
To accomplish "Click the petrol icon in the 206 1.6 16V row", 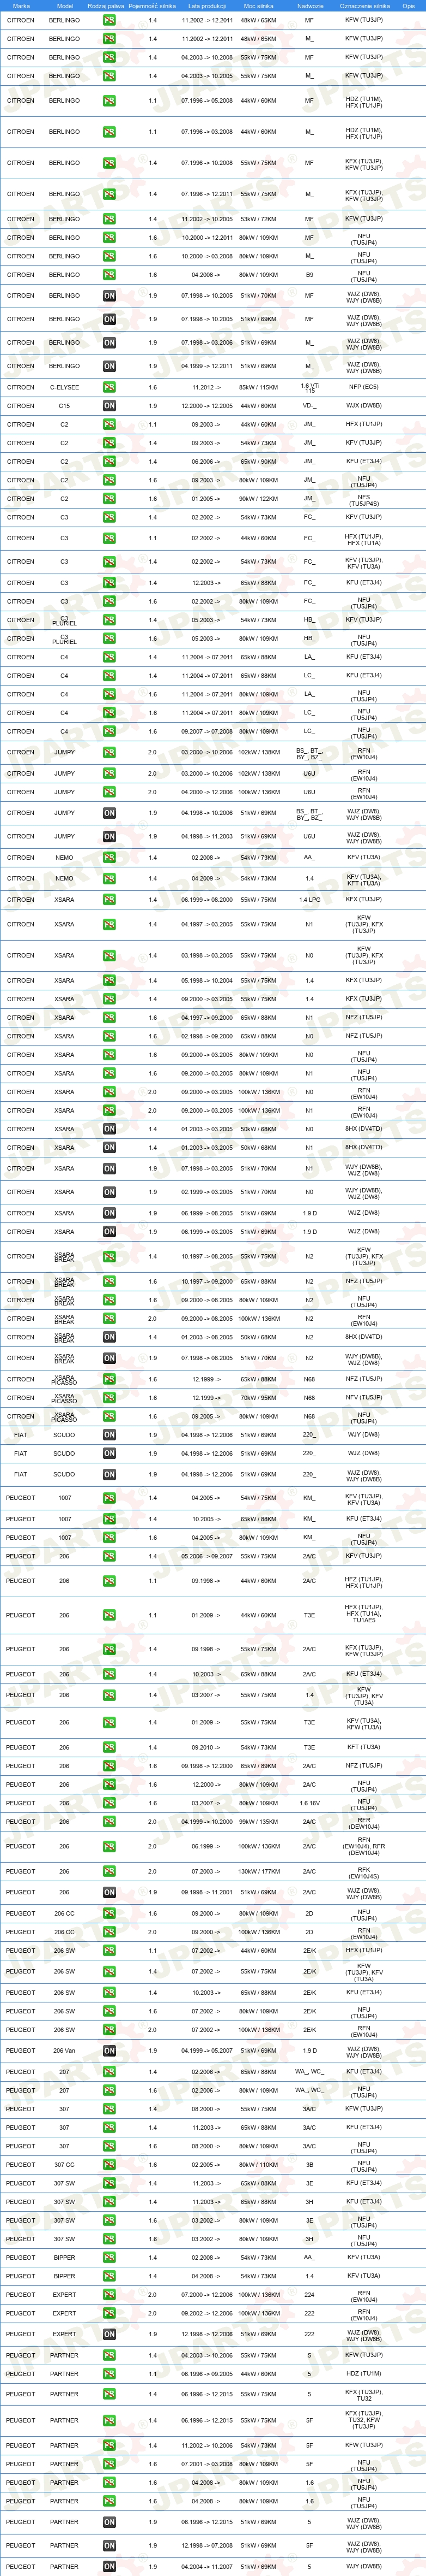I will pos(109,1803).
